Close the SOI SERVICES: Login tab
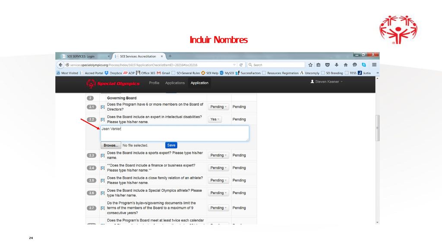The width and height of the screenshot is (442, 248). [x=108, y=56]
